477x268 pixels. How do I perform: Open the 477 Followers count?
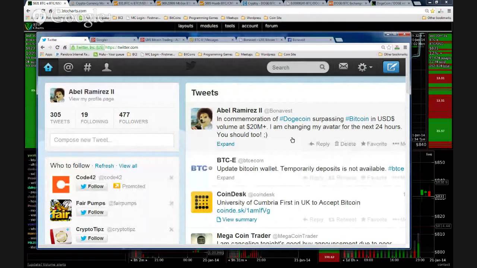point(133,118)
